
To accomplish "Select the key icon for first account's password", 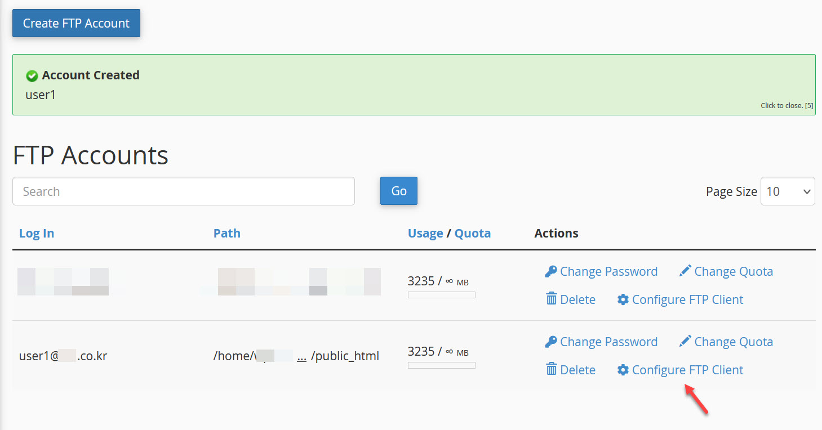I will 550,271.
